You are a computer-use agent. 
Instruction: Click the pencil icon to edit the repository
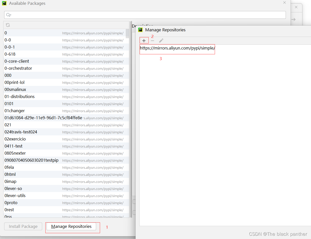(161, 40)
